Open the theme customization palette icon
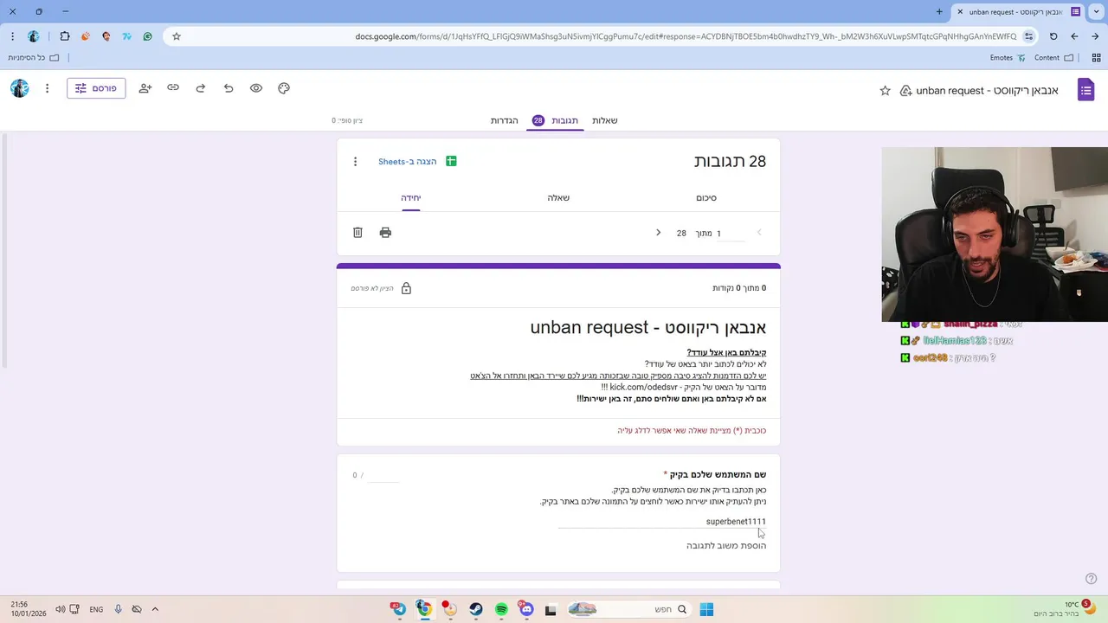 click(x=284, y=88)
